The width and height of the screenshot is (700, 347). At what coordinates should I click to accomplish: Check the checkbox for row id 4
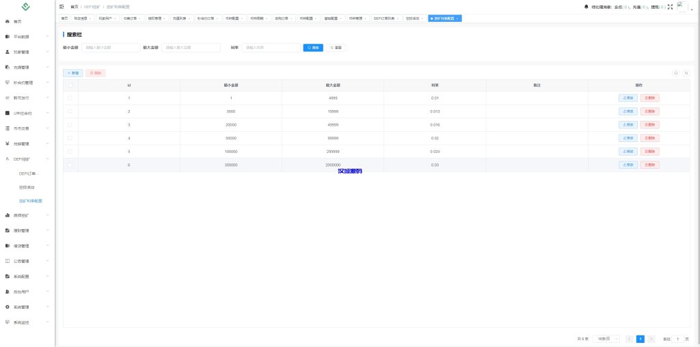(x=70, y=138)
